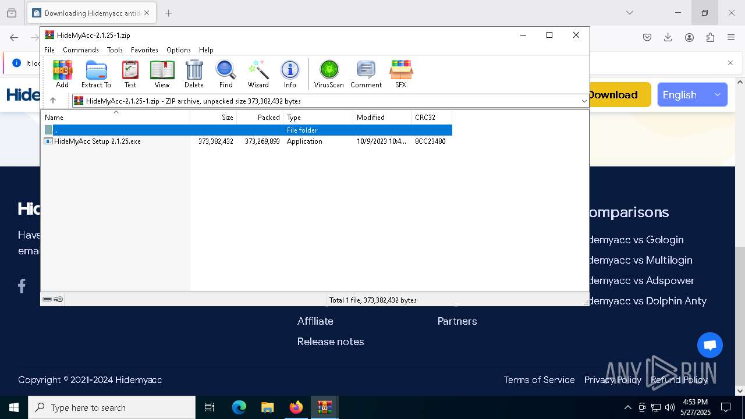Open Firefox extensions puzzle icon
The height and width of the screenshot is (419, 745).
710,37
